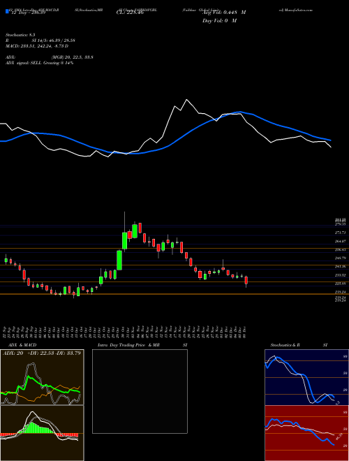This screenshot has width=349, height=461.
Task: Click the 'Avg Vol: 0.448 M' label
Action: [x=224, y=13]
